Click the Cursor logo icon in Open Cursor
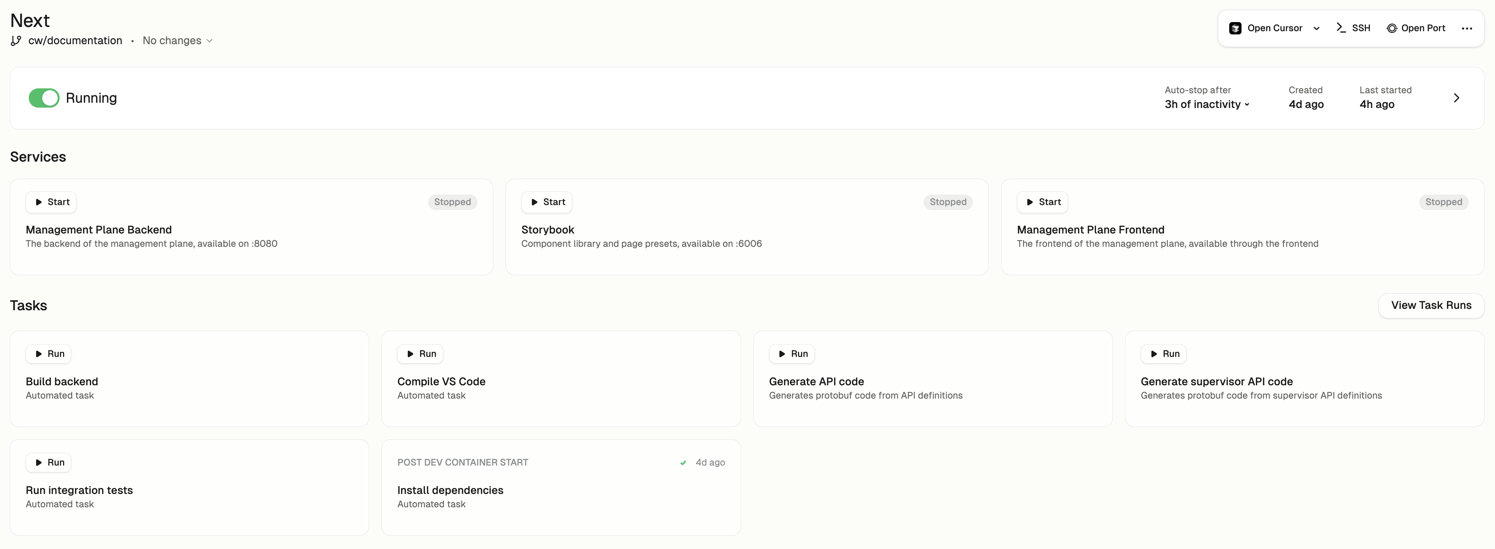 point(1235,28)
